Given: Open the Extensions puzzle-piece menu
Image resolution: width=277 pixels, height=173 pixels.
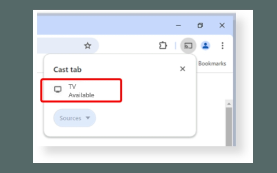Looking at the screenshot, I should [163, 46].
